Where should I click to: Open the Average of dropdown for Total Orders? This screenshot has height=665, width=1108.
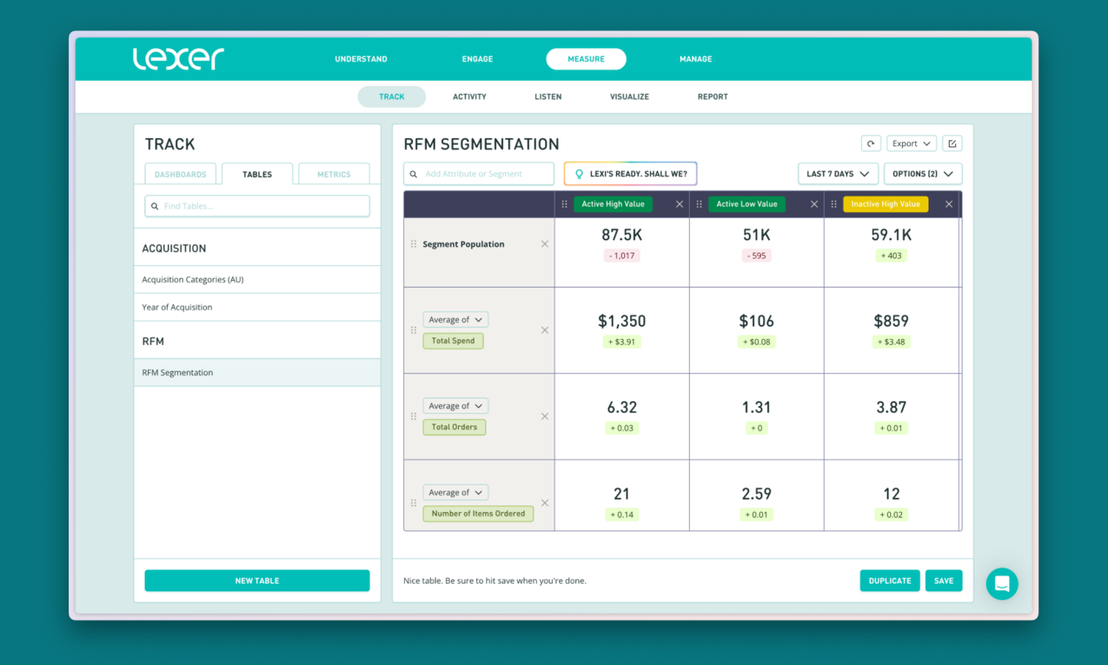click(x=455, y=406)
